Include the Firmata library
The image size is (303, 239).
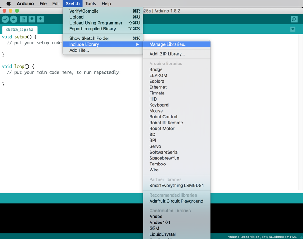pos(176,93)
